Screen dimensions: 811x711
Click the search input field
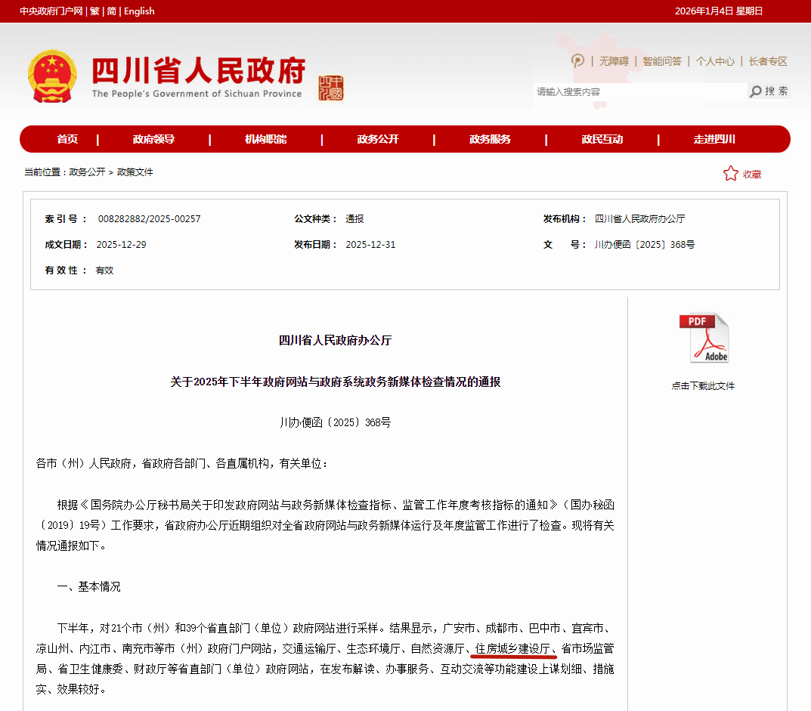(x=639, y=91)
